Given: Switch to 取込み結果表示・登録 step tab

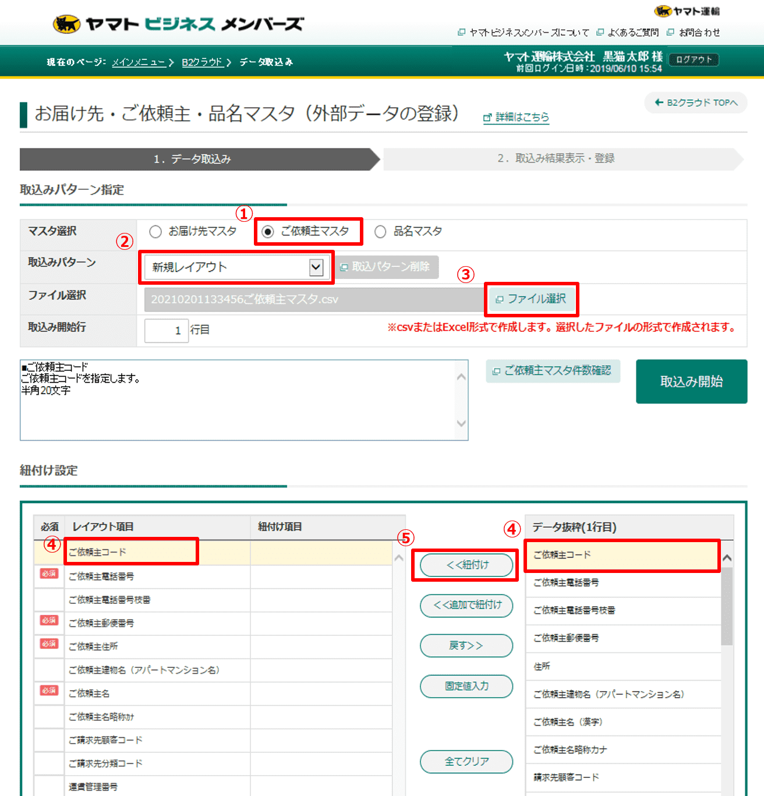Looking at the screenshot, I should [558, 158].
